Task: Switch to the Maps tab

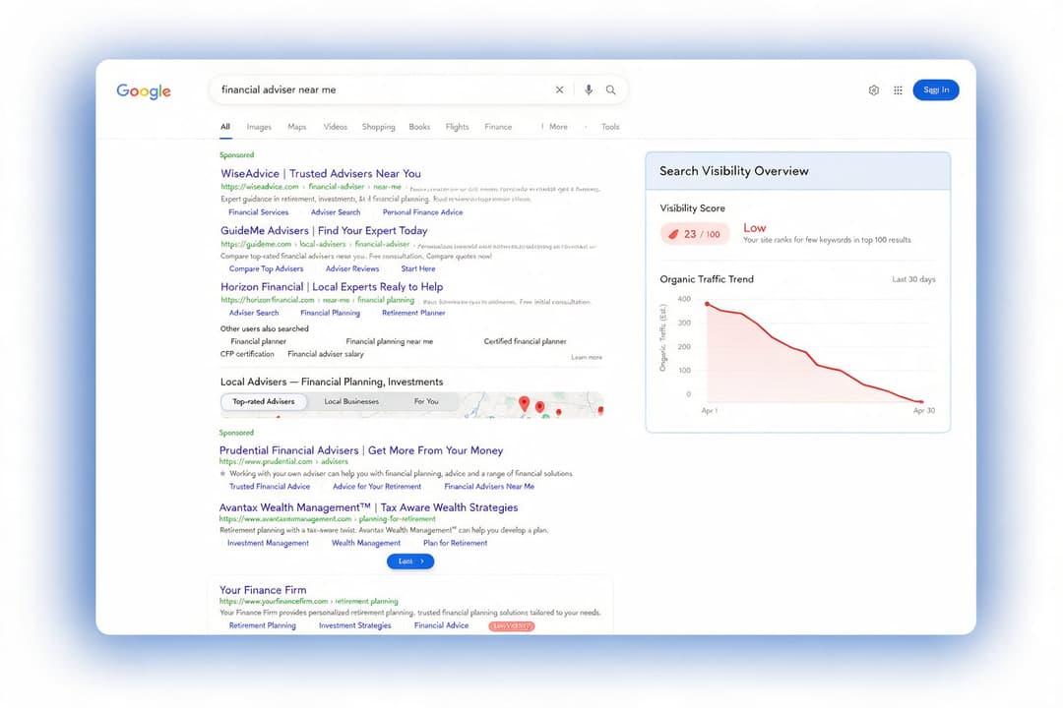Action: click(297, 127)
